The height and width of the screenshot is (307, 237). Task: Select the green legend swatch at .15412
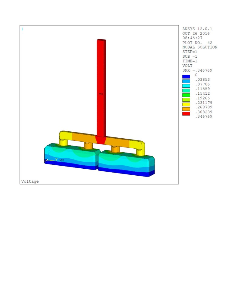pos(186,95)
